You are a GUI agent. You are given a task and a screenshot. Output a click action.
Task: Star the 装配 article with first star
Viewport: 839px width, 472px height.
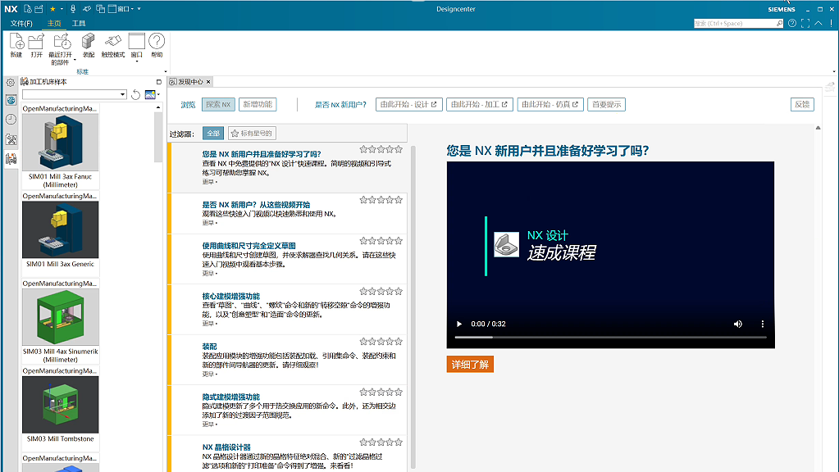pos(364,342)
